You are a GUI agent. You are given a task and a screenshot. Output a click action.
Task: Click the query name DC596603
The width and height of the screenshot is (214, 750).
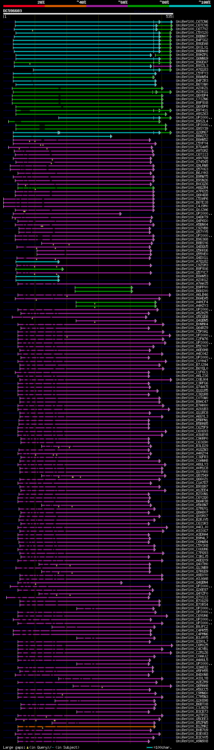[x=13, y=11]
